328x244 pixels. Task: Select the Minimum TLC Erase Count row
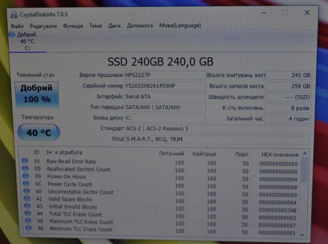click(x=160, y=231)
